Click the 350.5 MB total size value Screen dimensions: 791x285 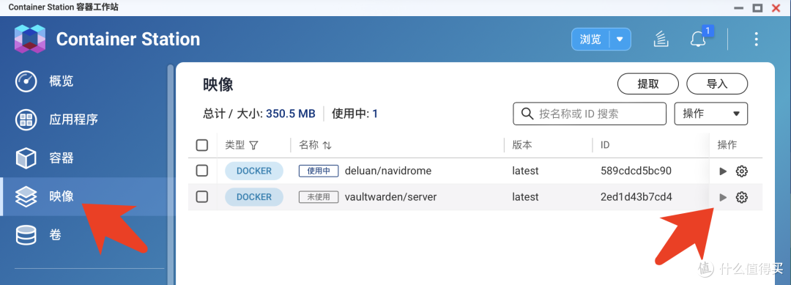[291, 114]
